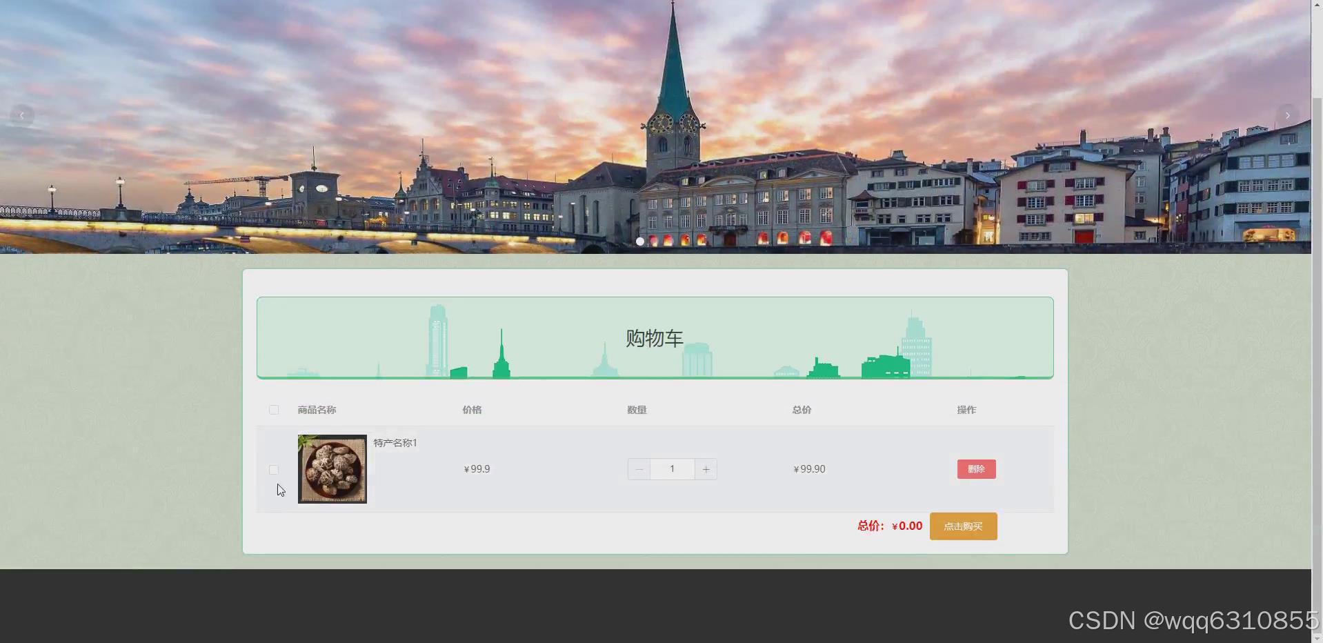Delete the item with 删除 button
This screenshot has height=643, width=1323.
[976, 469]
